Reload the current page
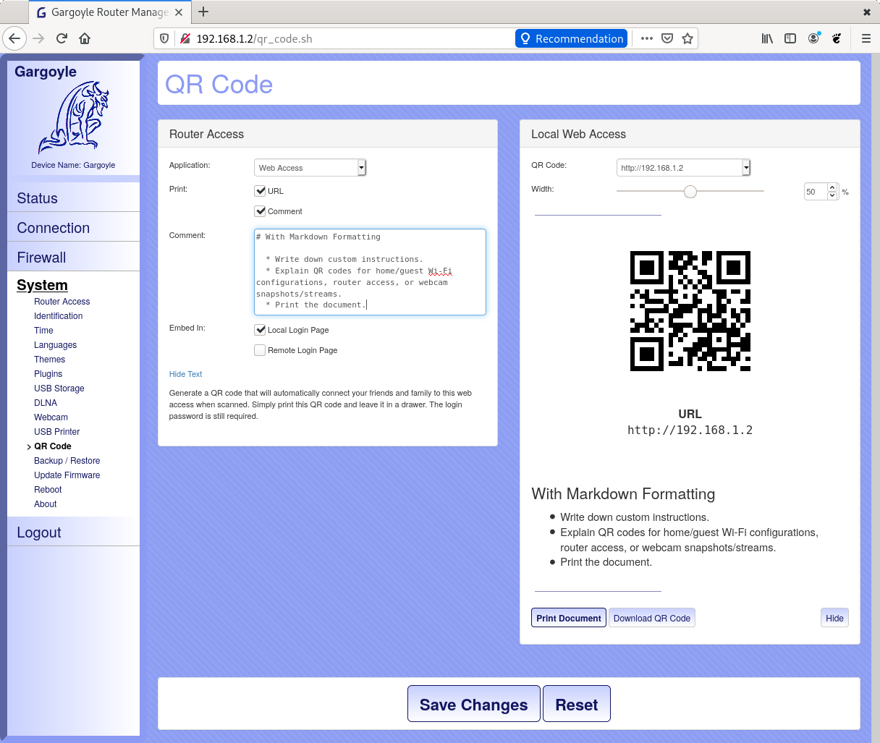Image resolution: width=880 pixels, height=743 pixels. click(x=62, y=38)
